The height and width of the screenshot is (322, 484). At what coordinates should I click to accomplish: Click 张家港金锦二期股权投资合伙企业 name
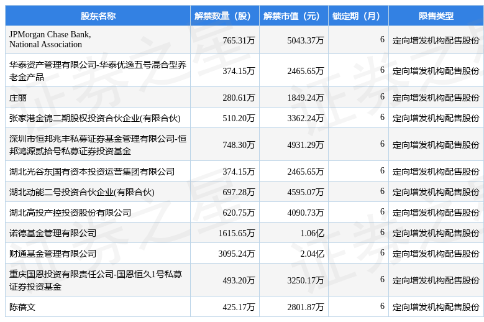coord(94,118)
